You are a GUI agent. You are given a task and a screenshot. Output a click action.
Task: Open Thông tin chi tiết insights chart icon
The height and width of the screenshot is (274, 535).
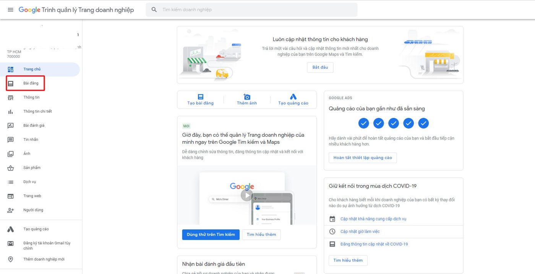point(11,111)
